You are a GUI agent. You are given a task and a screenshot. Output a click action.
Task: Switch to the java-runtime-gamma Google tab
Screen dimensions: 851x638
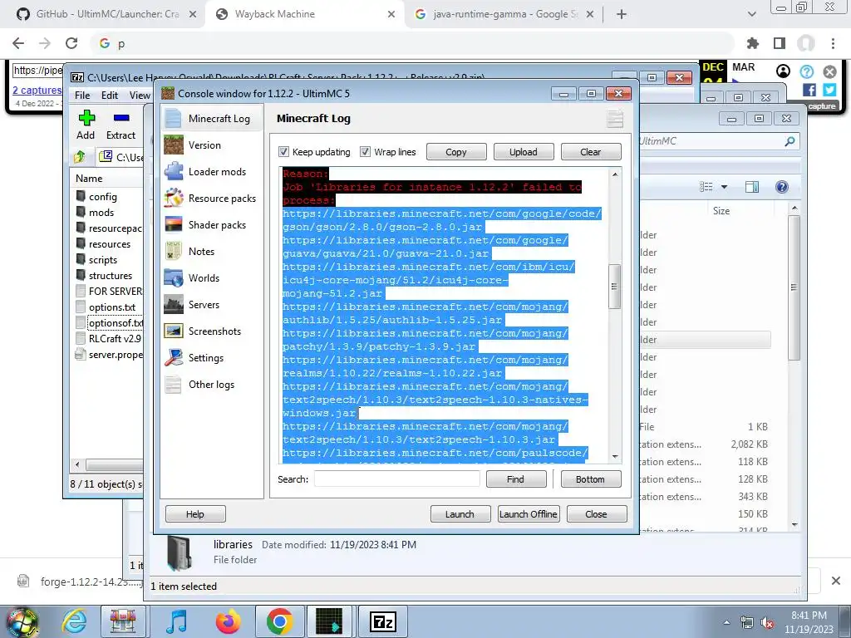point(504,14)
